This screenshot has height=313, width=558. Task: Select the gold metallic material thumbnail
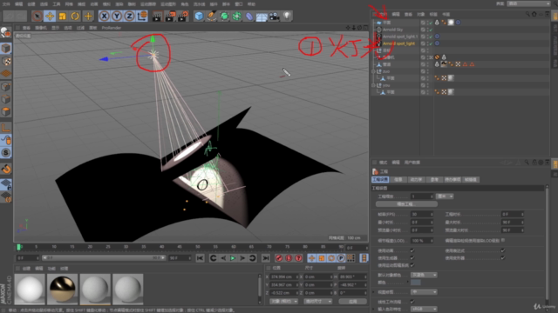click(62, 289)
